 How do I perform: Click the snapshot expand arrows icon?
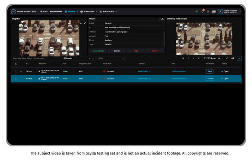coord(85,23)
